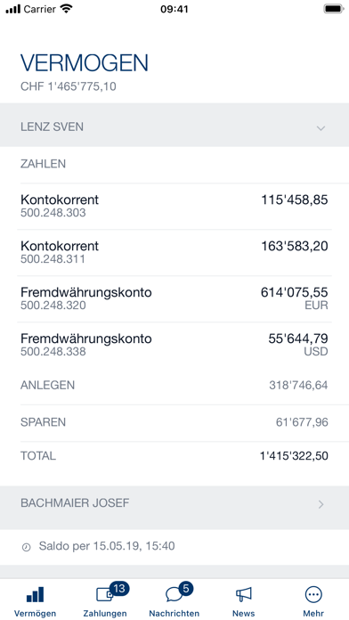
Task: Tap the News tab label
Action: (243, 613)
